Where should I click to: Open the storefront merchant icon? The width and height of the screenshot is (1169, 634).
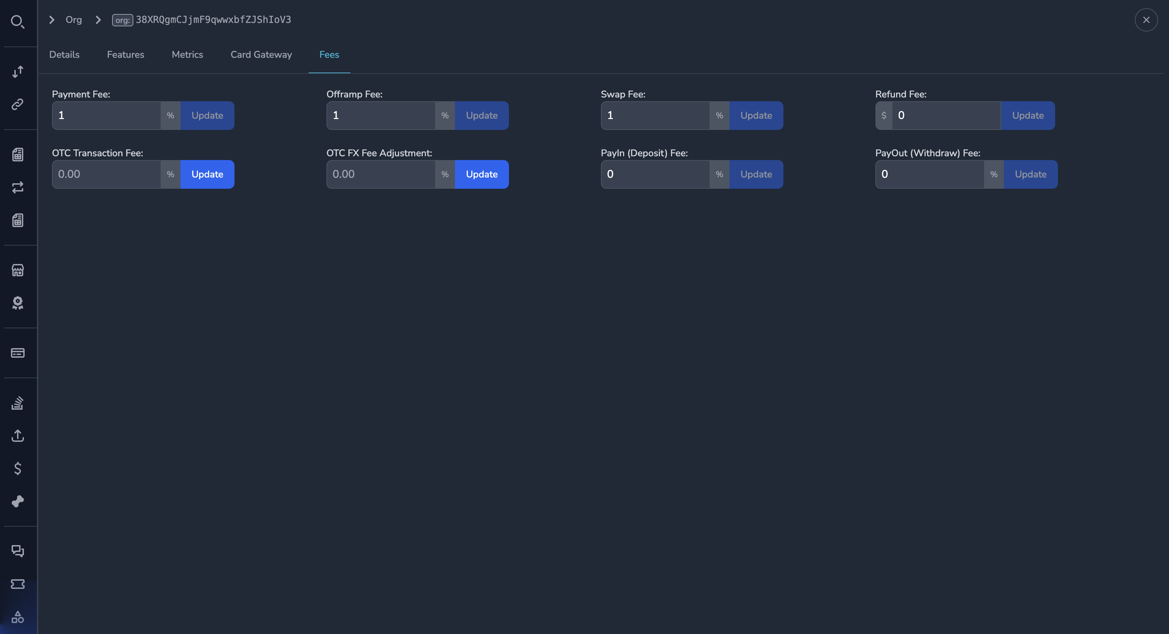(x=18, y=270)
